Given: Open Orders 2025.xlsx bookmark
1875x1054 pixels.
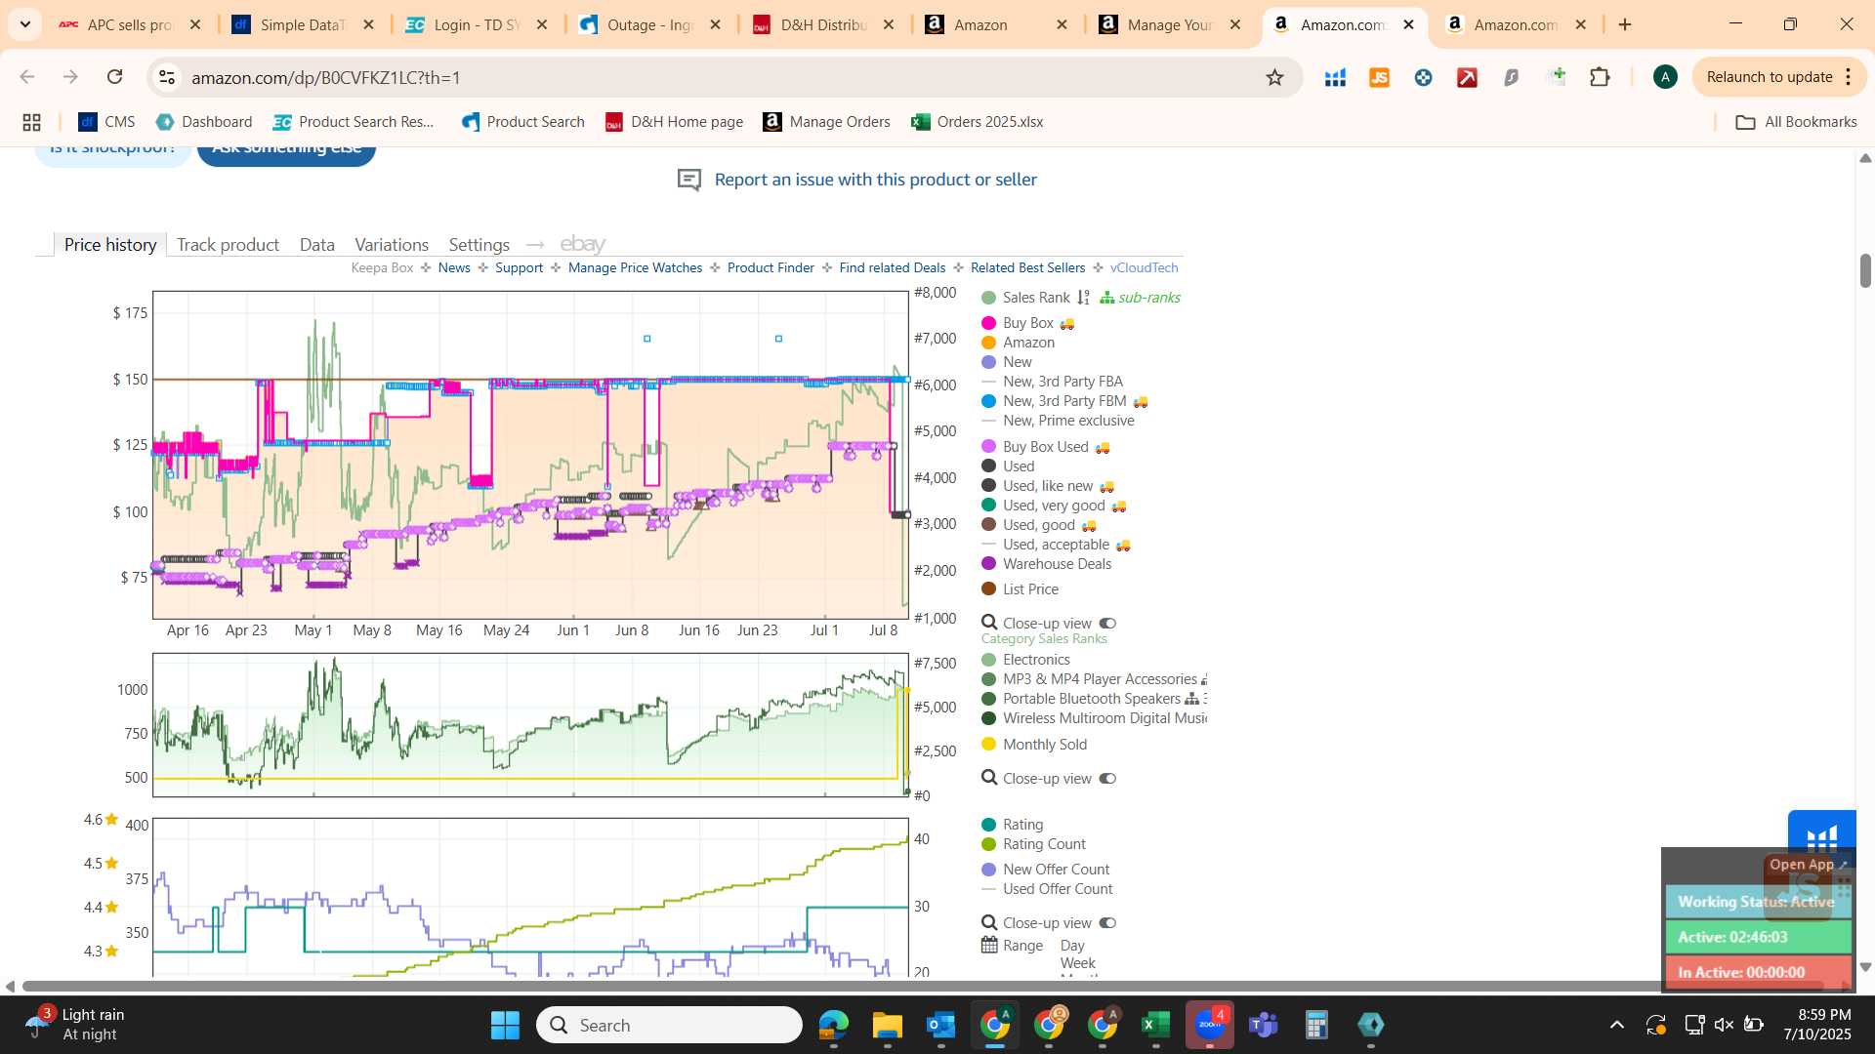Looking at the screenshot, I should (x=978, y=122).
